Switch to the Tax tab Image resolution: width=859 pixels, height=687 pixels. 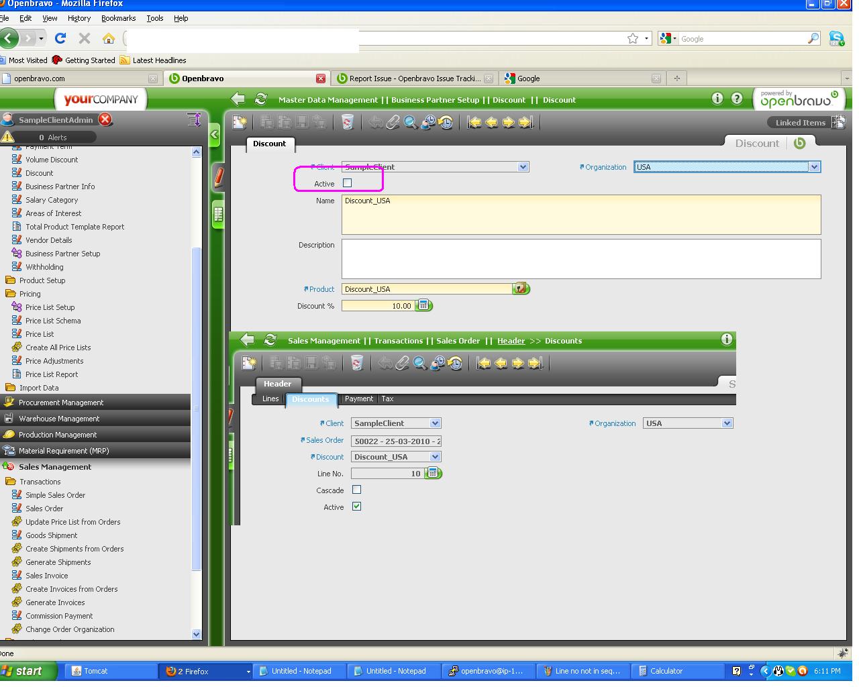point(388,399)
